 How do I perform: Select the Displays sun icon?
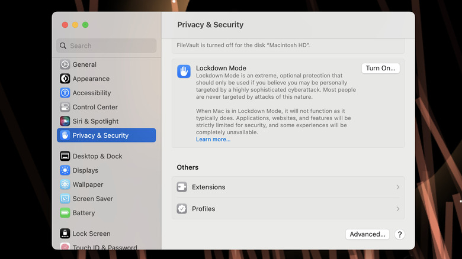coord(65,170)
